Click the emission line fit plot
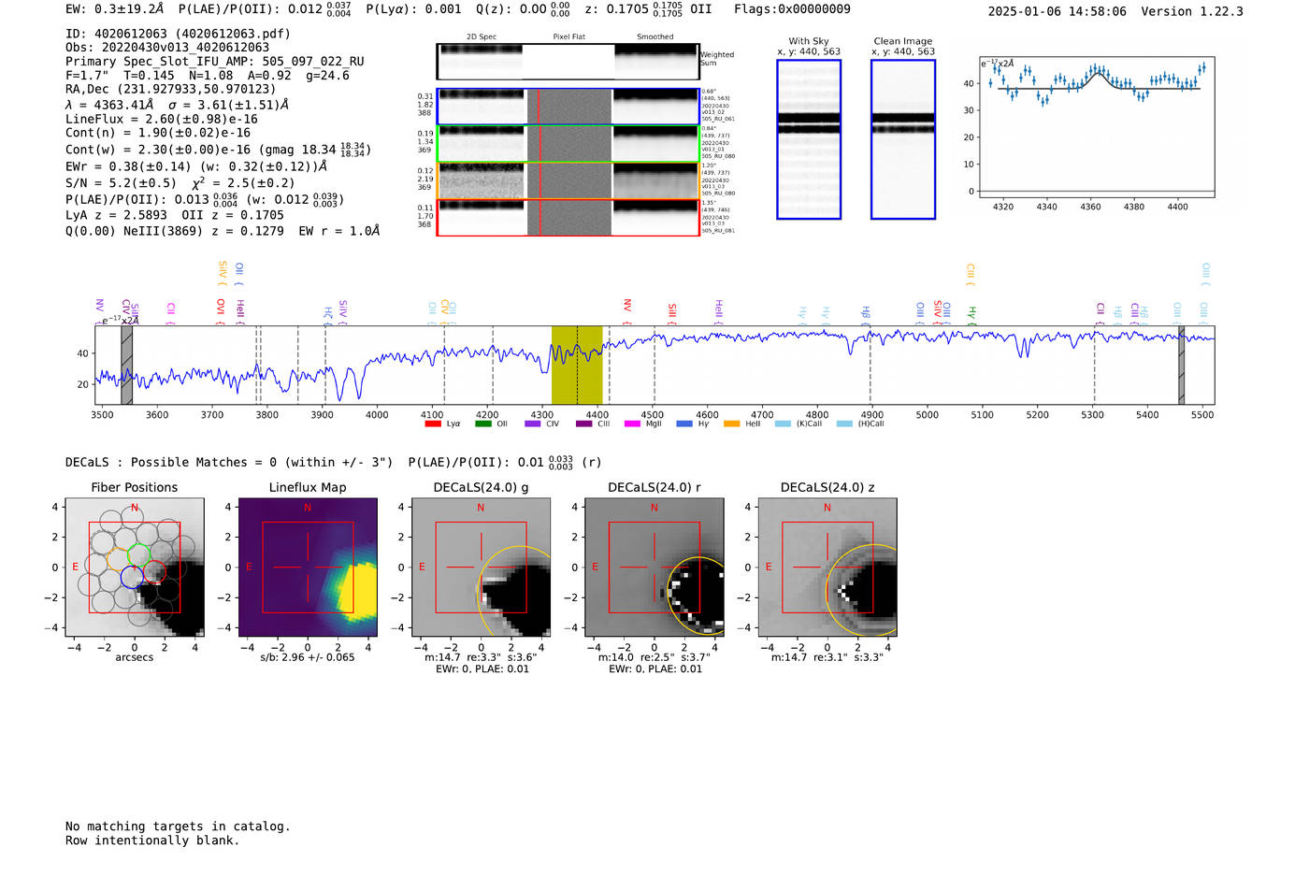 (x=1097, y=126)
